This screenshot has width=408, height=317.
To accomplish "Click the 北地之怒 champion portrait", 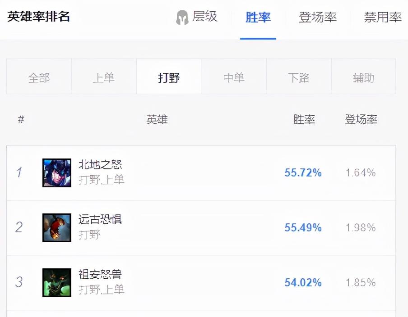I will coord(57,173).
